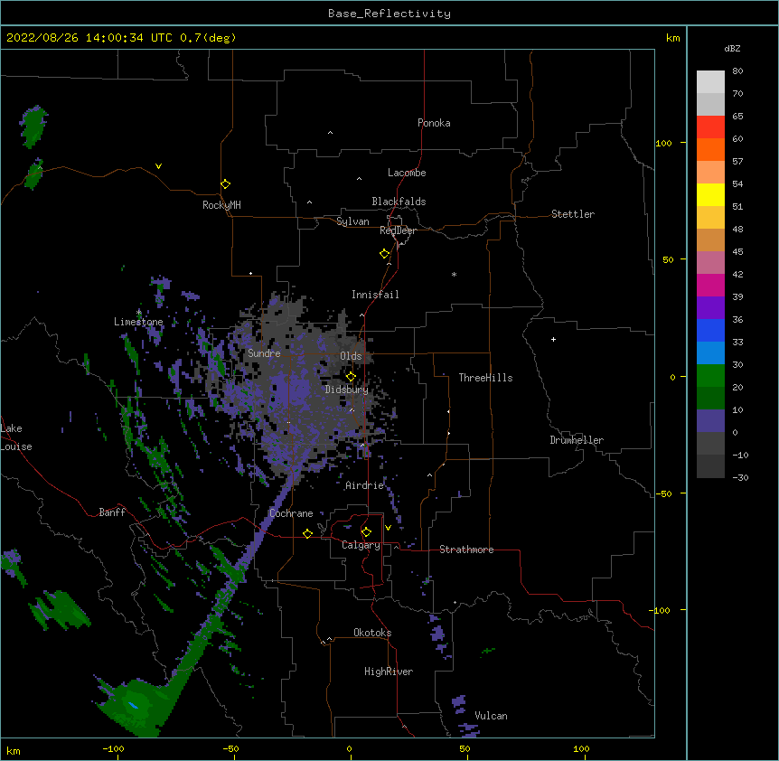779x761 pixels.
Task: Select the red 65 dBZ legend swatch
Action: (710, 127)
